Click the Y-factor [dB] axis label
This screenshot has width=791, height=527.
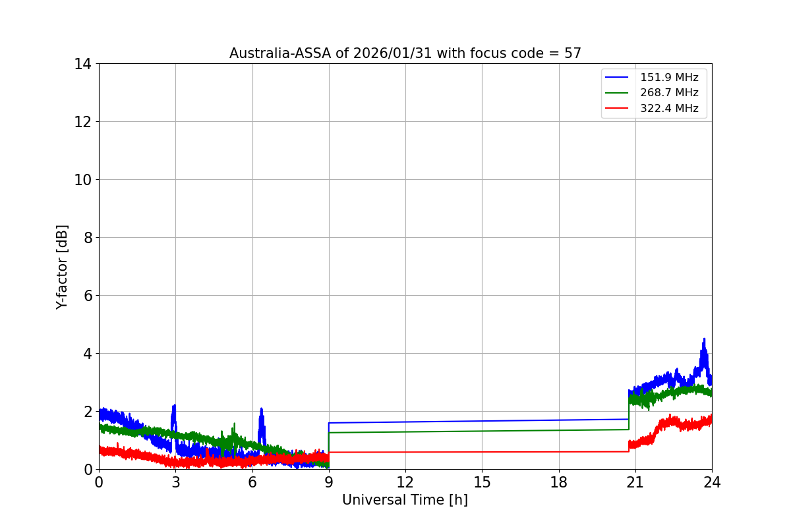coord(62,267)
